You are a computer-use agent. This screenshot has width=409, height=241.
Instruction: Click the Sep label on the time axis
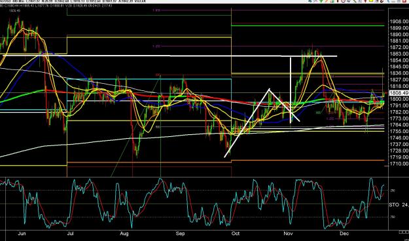click(181, 233)
